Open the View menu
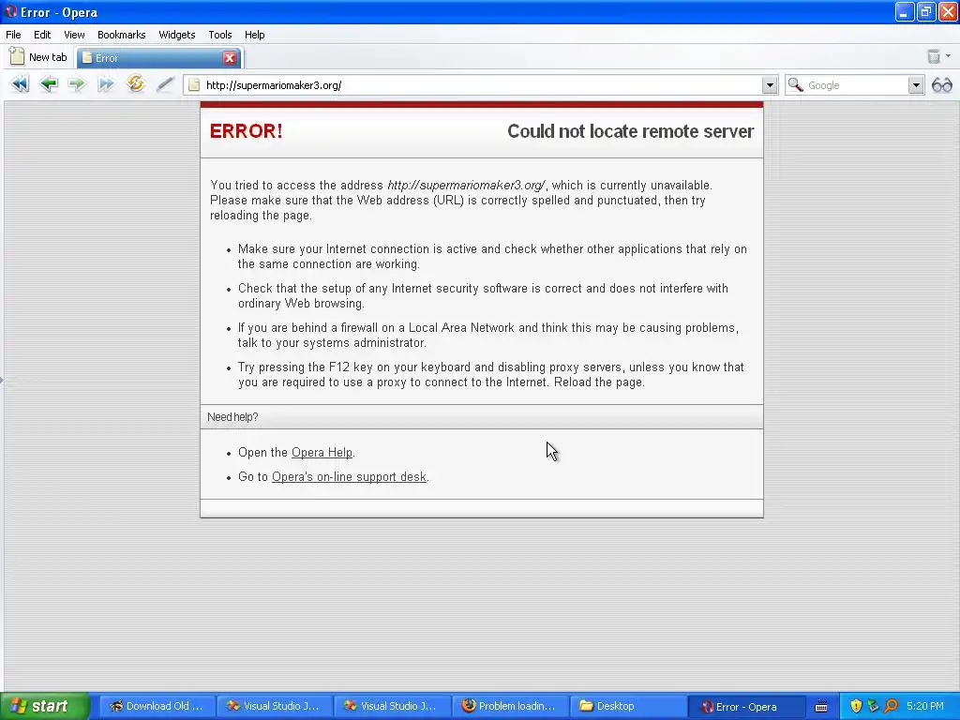The height and width of the screenshot is (720, 960). [x=74, y=35]
